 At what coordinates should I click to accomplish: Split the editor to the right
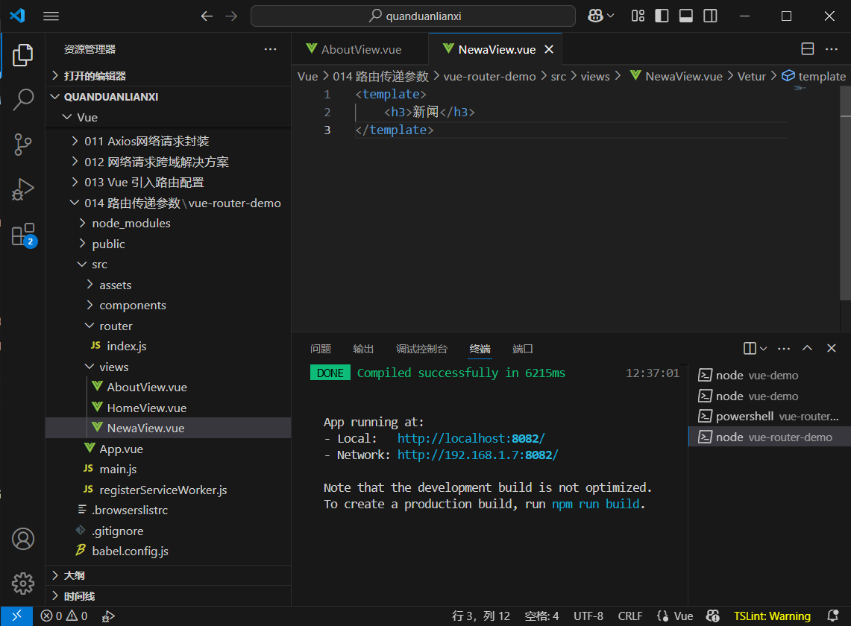coord(808,49)
